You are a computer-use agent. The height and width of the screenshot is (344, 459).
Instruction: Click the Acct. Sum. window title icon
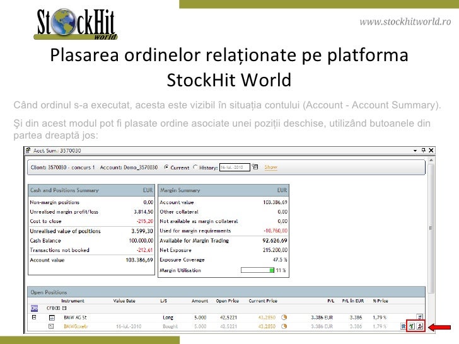(x=28, y=151)
